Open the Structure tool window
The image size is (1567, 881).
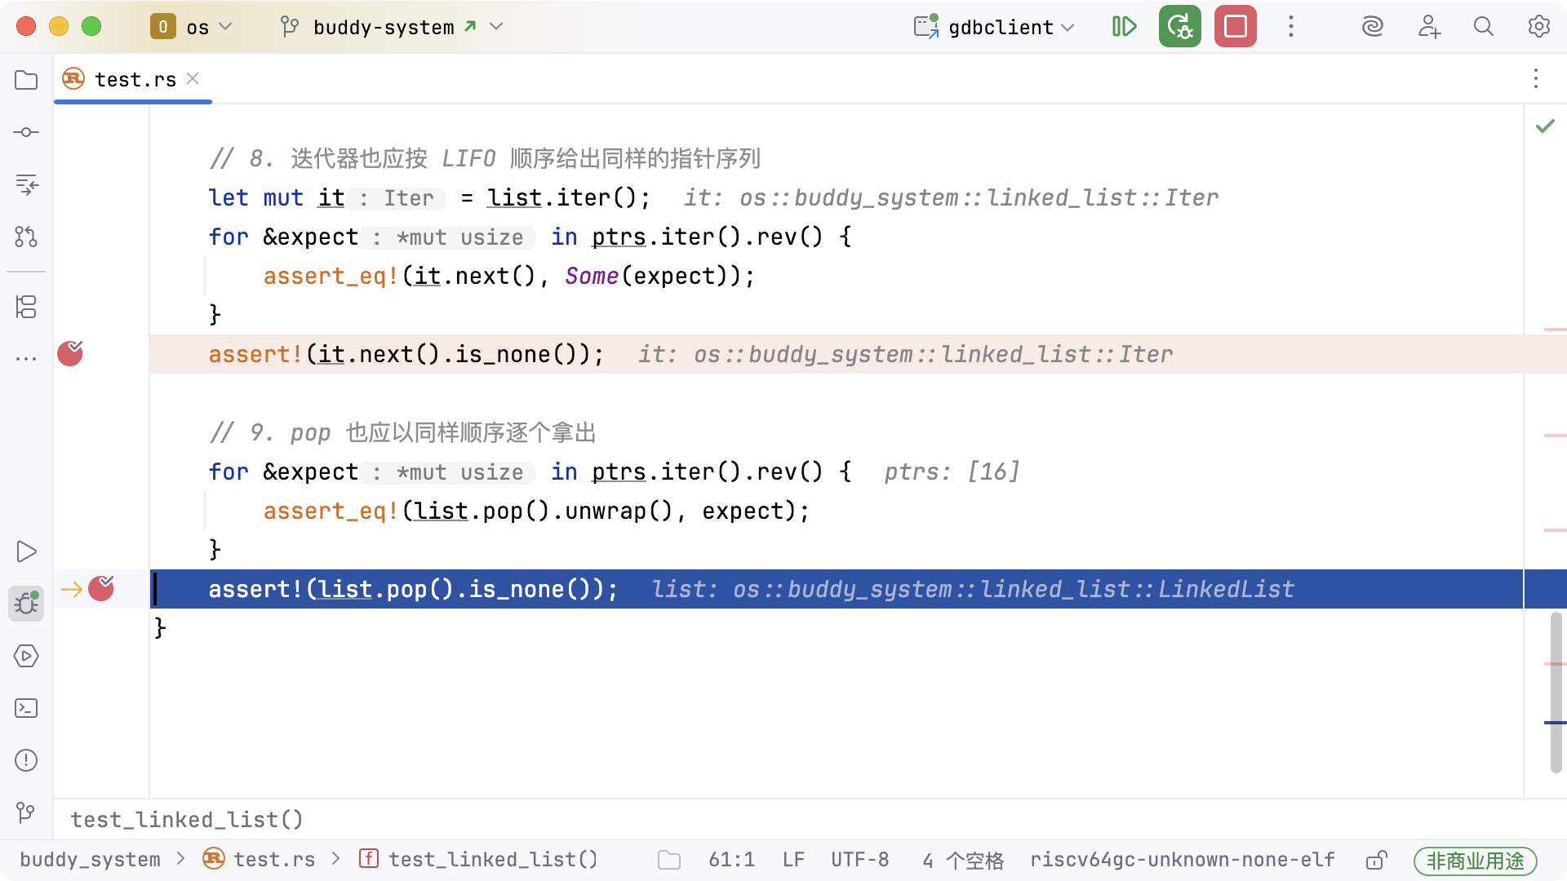[x=26, y=307]
